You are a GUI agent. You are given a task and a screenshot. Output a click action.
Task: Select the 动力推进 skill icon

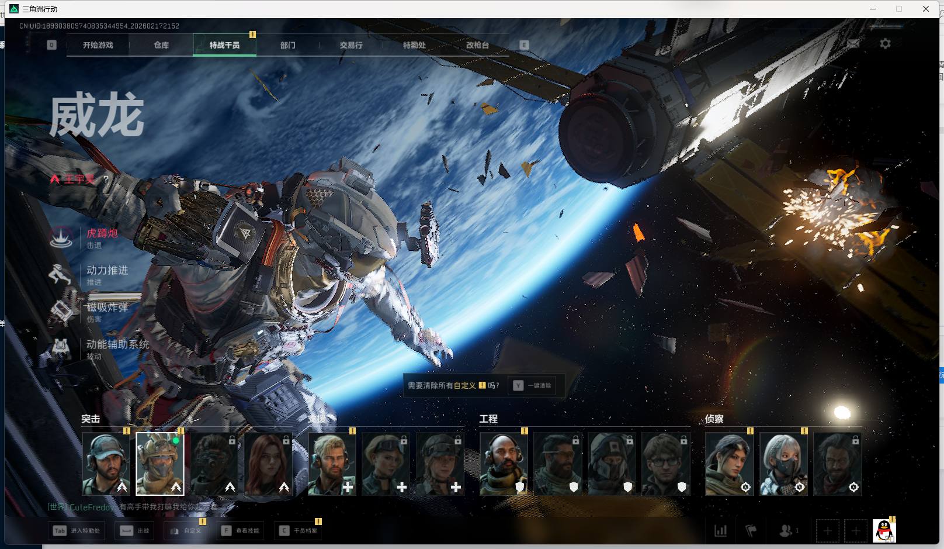(61, 274)
